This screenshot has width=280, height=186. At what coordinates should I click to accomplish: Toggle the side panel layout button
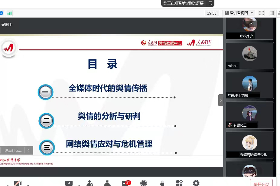tap(272, 13)
